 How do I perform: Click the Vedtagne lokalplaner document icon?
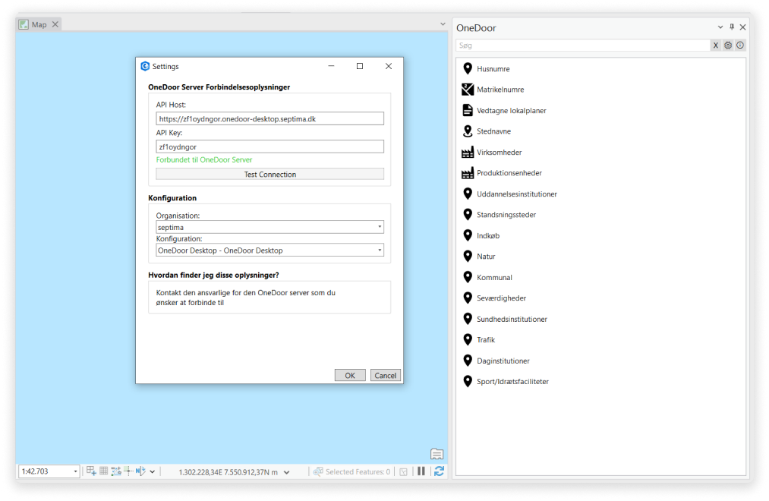468,110
